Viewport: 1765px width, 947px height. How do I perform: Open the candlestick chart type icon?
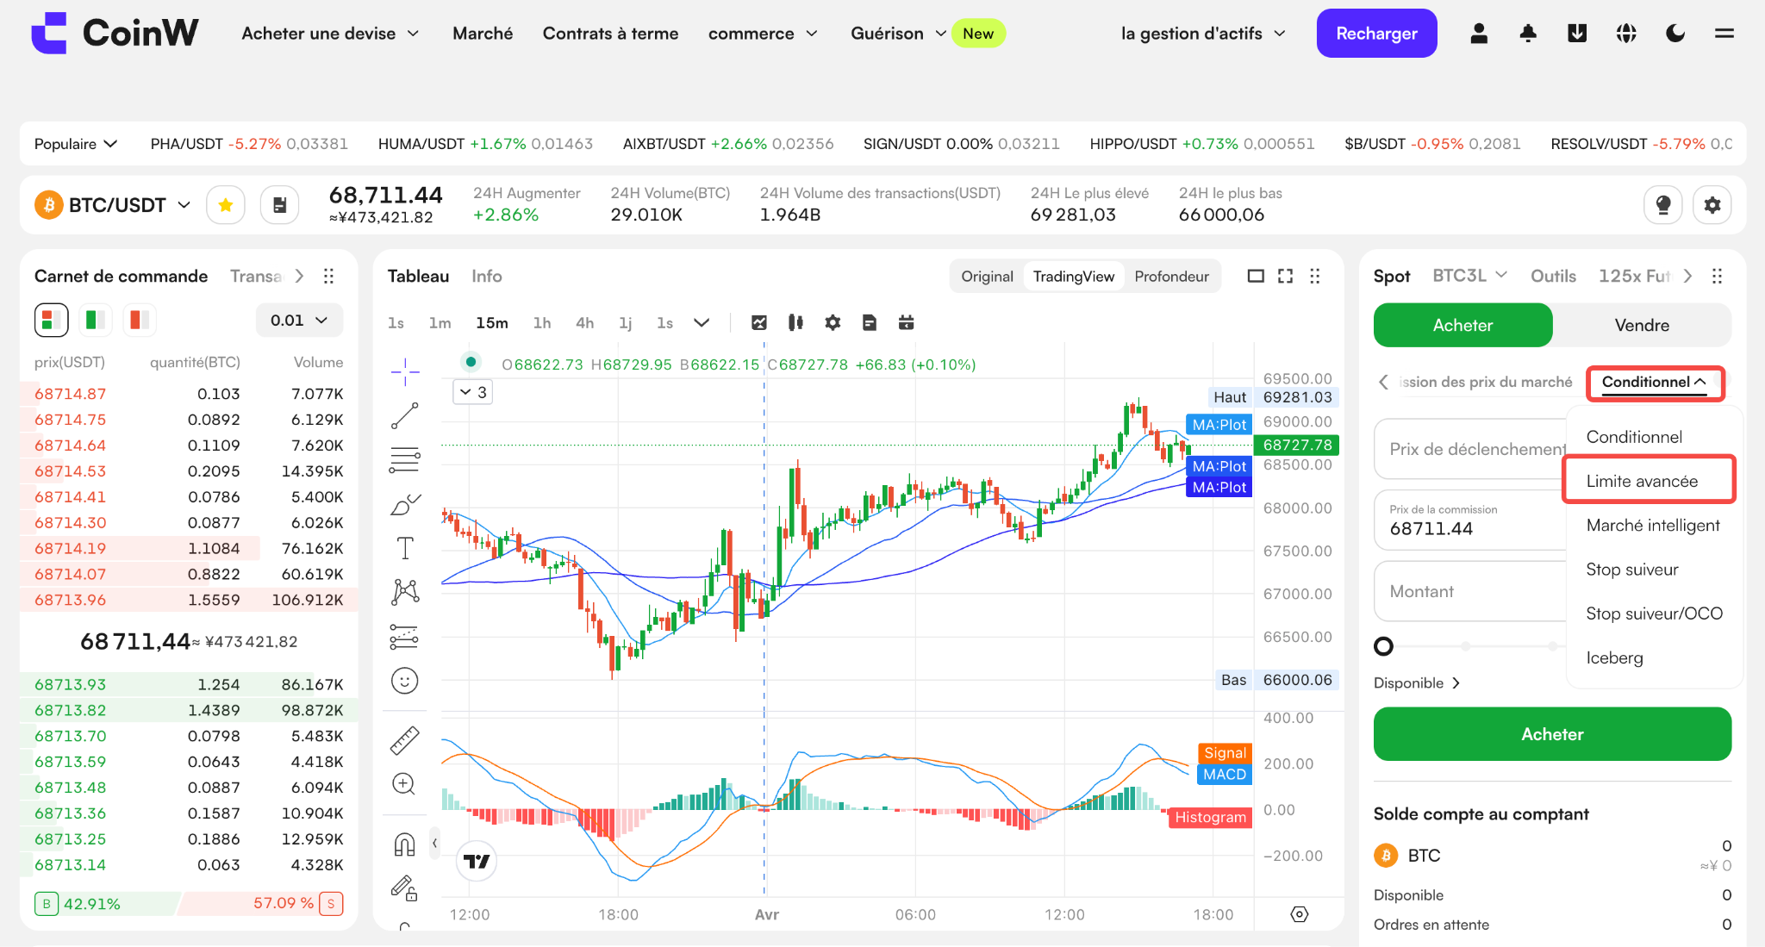795,322
